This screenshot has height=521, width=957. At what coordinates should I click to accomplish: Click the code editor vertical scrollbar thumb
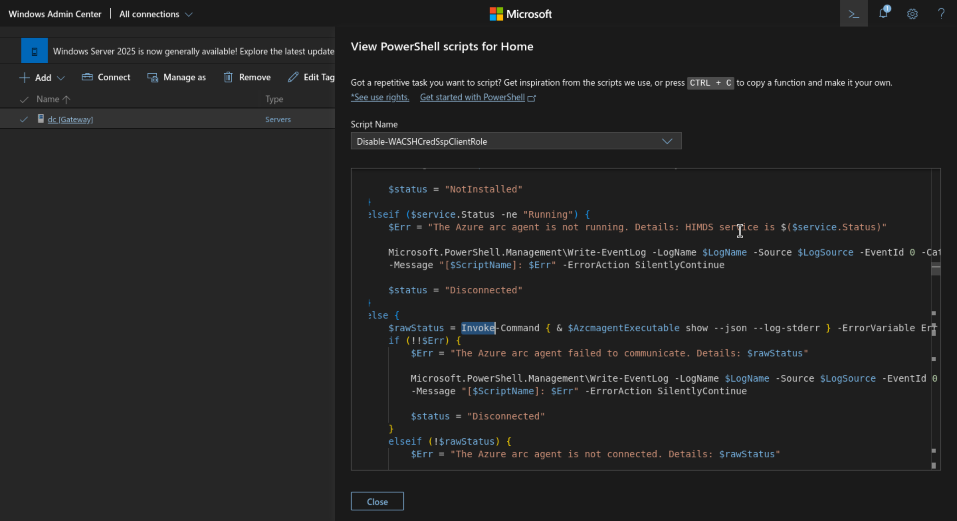(936, 269)
